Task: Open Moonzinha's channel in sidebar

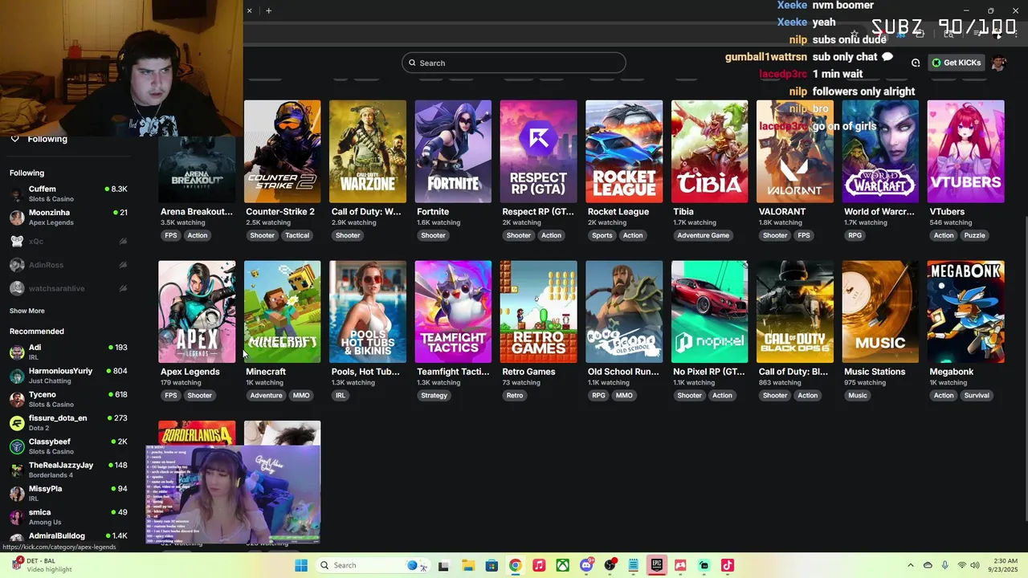Action: coord(68,218)
